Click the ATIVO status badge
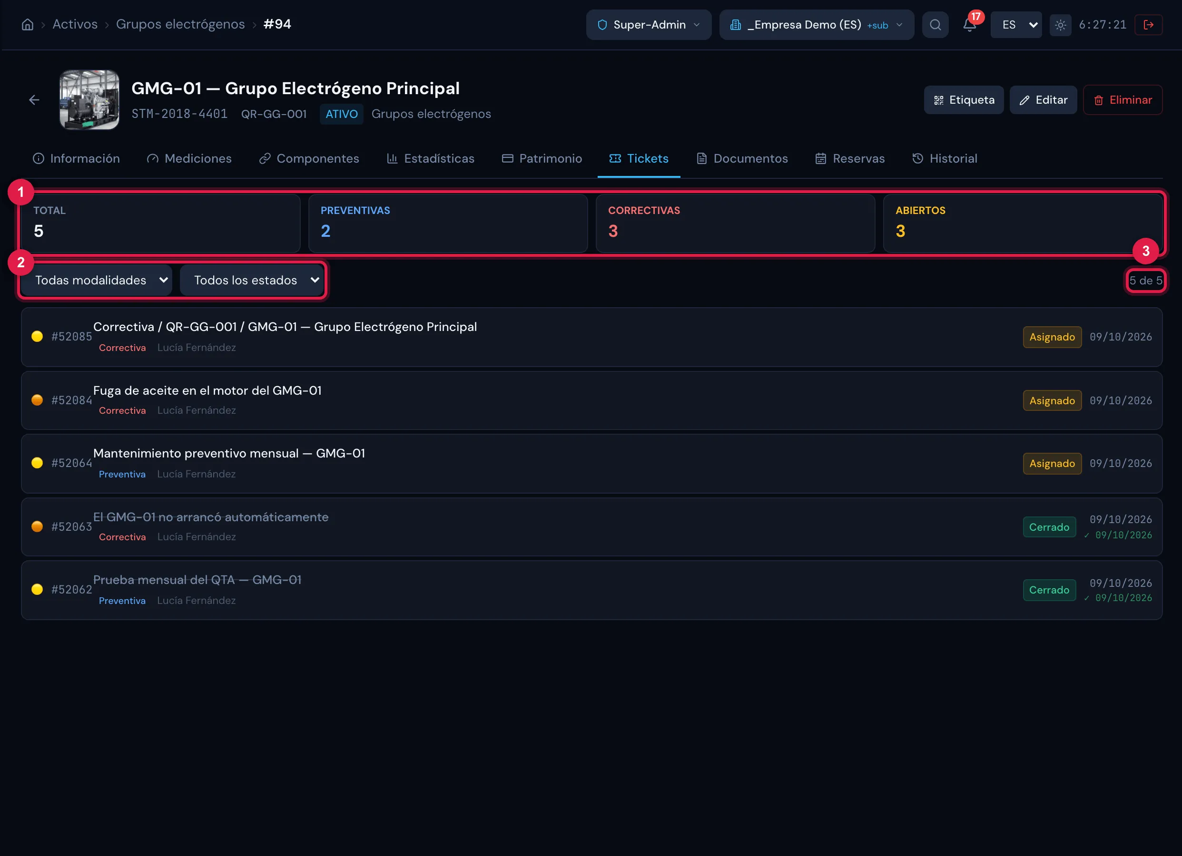Viewport: 1182px width, 856px height. pos(341,114)
